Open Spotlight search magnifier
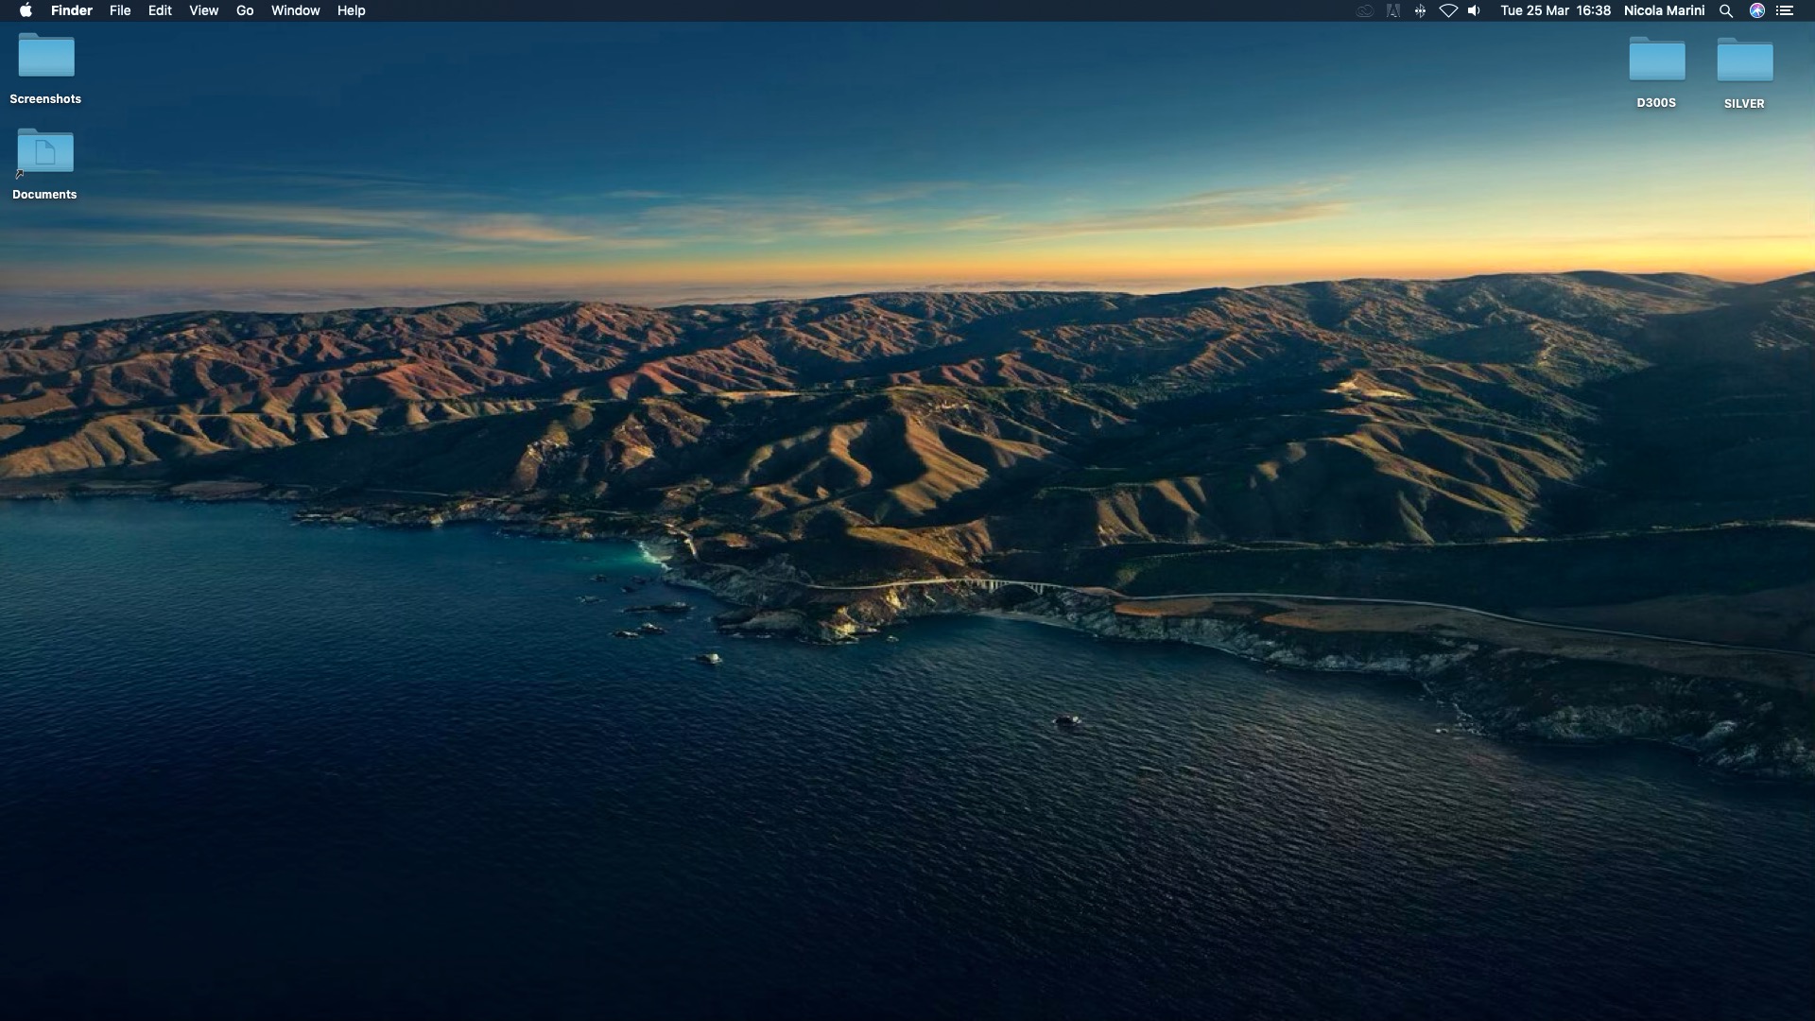This screenshot has height=1021, width=1815. [1726, 10]
